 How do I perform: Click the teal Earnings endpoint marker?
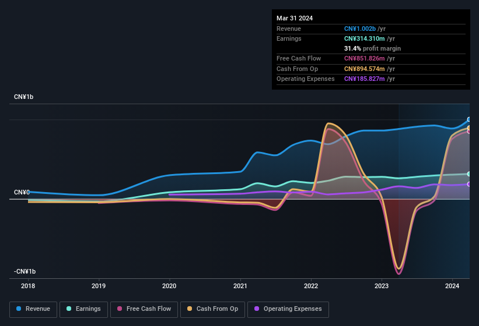click(469, 174)
